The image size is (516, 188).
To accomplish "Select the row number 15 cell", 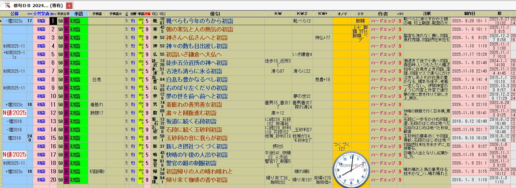I will click(53, 138).
